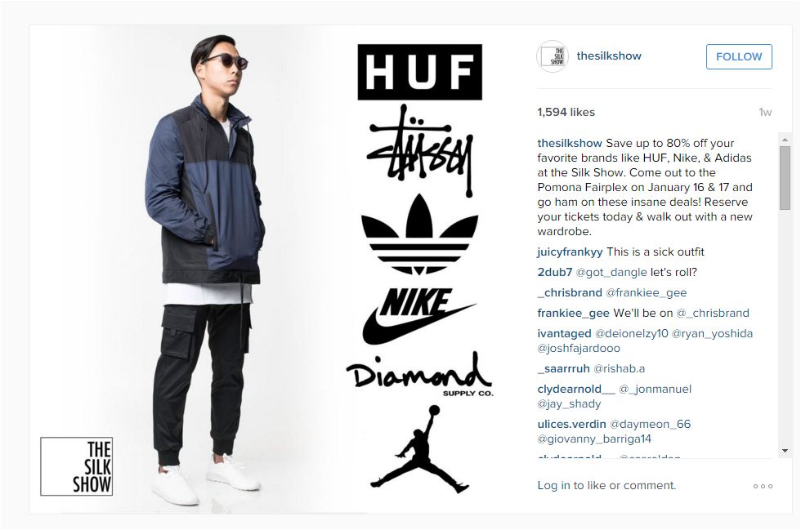Click the HUF logo in the post image
This screenshot has height=530, width=801.
coord(420,72)
